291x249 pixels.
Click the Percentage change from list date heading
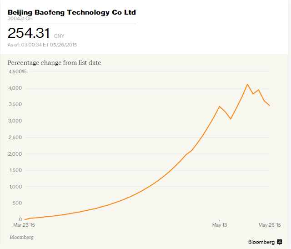[54, 63]
